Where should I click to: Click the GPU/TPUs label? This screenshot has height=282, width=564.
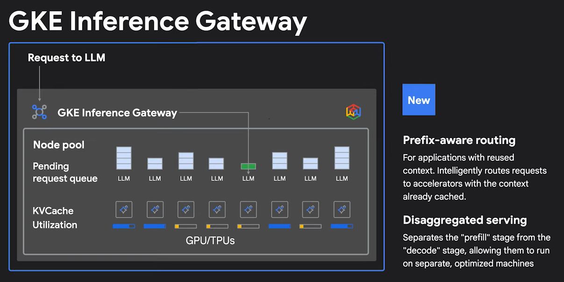[x=210, y=241]
